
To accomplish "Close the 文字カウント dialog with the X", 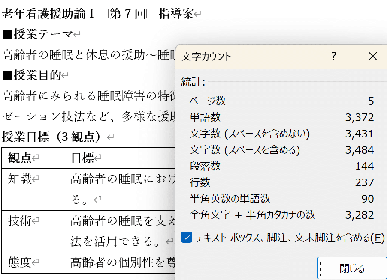I will pyautogui.click(x=373, y=56).
